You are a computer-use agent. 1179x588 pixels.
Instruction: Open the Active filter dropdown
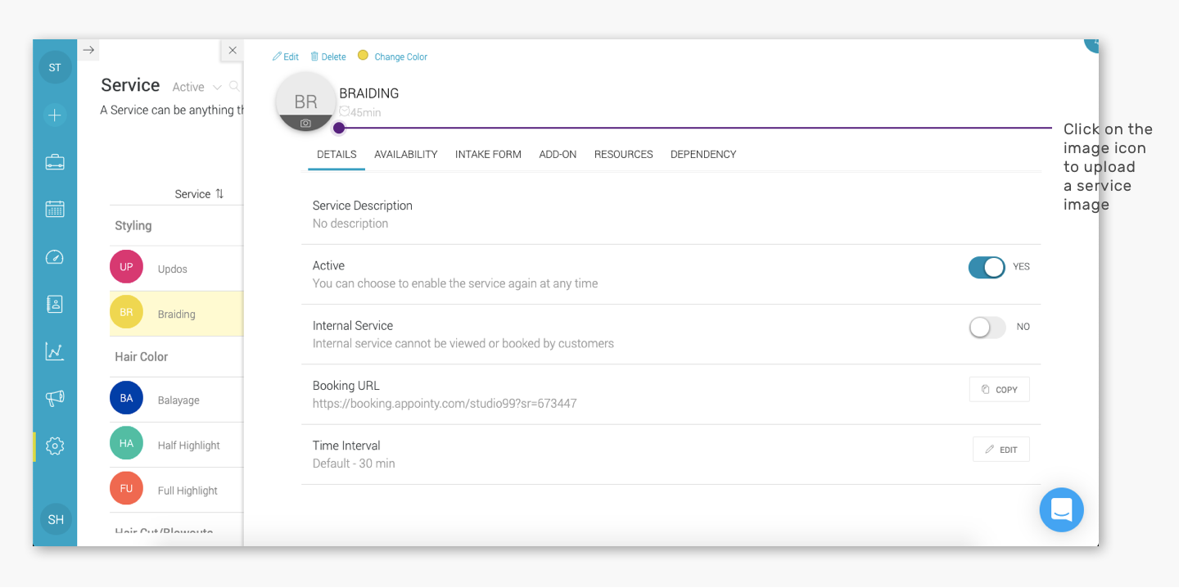196,87
